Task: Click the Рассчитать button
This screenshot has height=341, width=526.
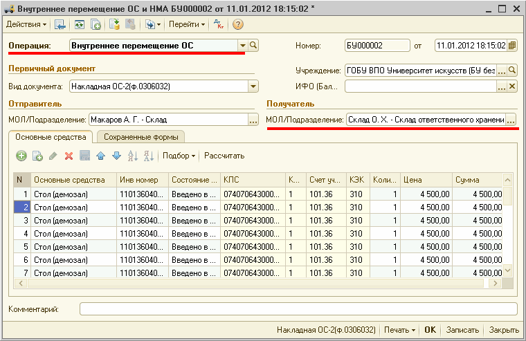Action: pyautogui.click(x=224, y=156)
